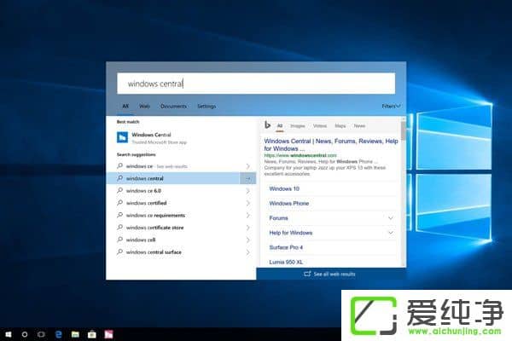Switch to Bing Maps tab
Screen dimensions: 512x341
click(340, 125)
